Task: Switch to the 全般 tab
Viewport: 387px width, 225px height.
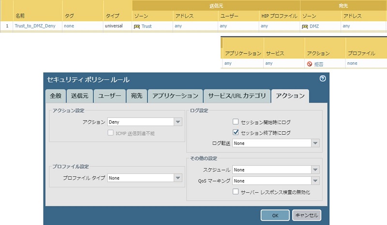Action: coord(55,96)
